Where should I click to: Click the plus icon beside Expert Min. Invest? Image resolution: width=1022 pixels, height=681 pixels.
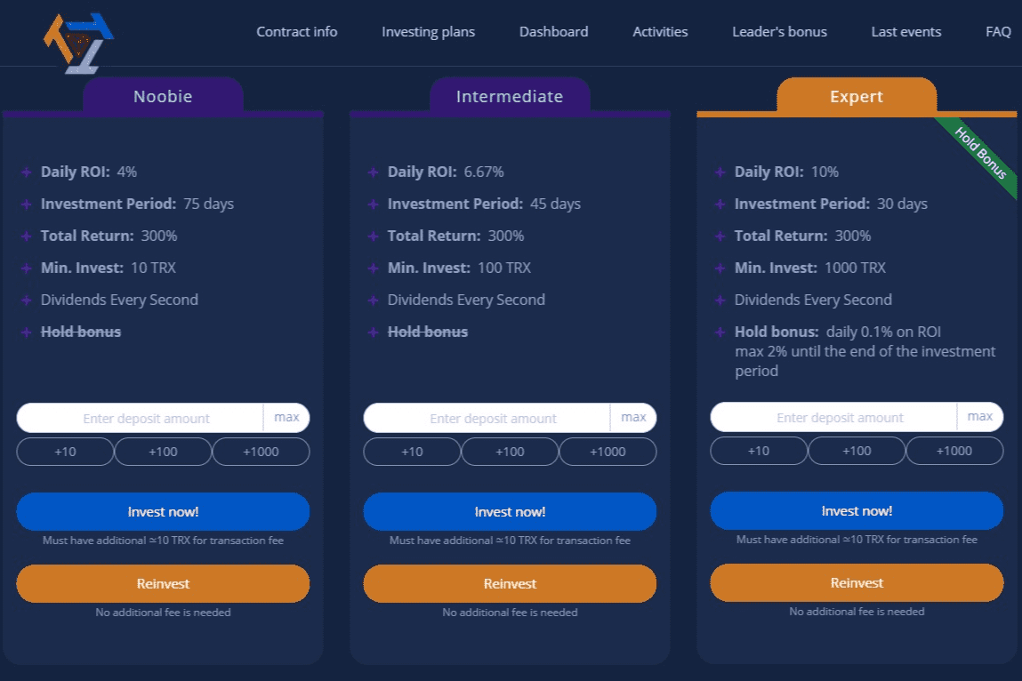(x=719, y=268)
